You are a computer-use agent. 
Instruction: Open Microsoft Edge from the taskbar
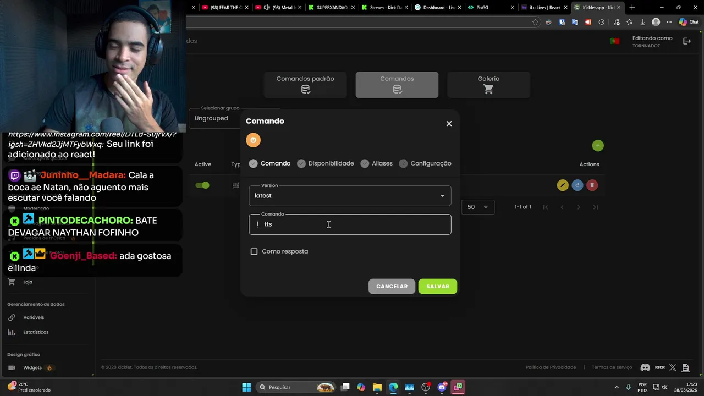[x=393, y=387]
